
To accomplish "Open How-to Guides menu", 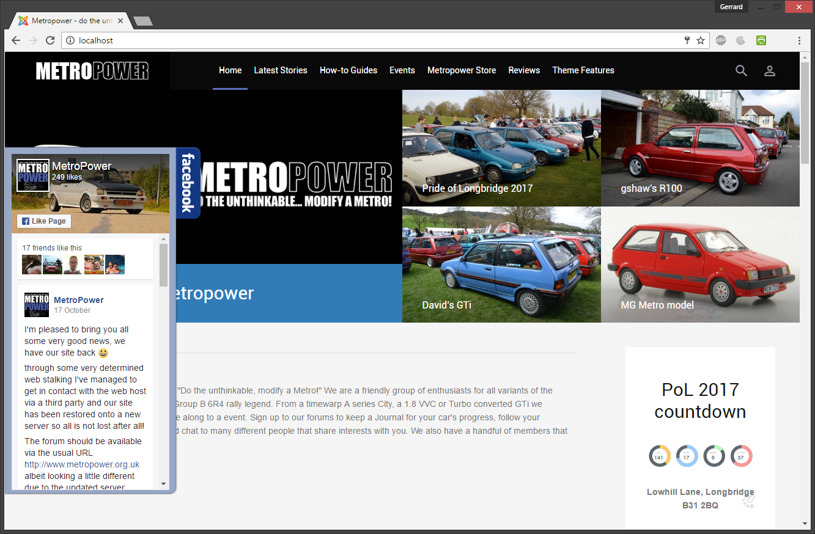I will point(348,70).
